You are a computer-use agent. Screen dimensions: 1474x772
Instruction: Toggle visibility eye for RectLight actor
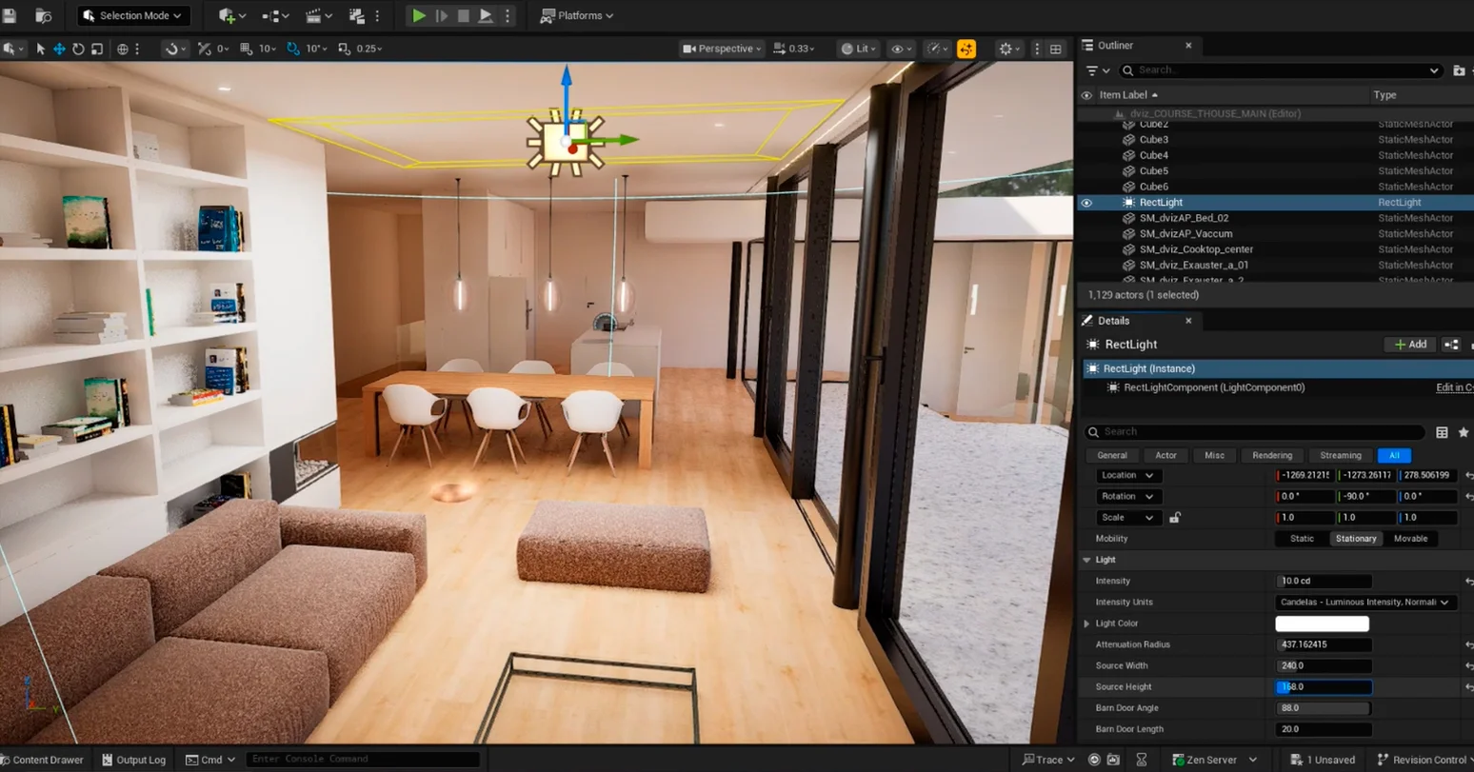click(1086, 203)
